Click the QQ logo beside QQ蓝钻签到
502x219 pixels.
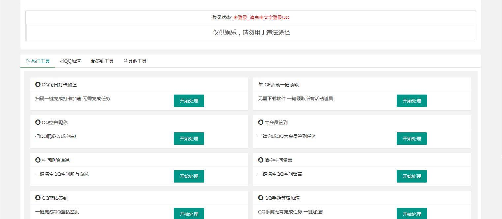(x=38, y=198)
